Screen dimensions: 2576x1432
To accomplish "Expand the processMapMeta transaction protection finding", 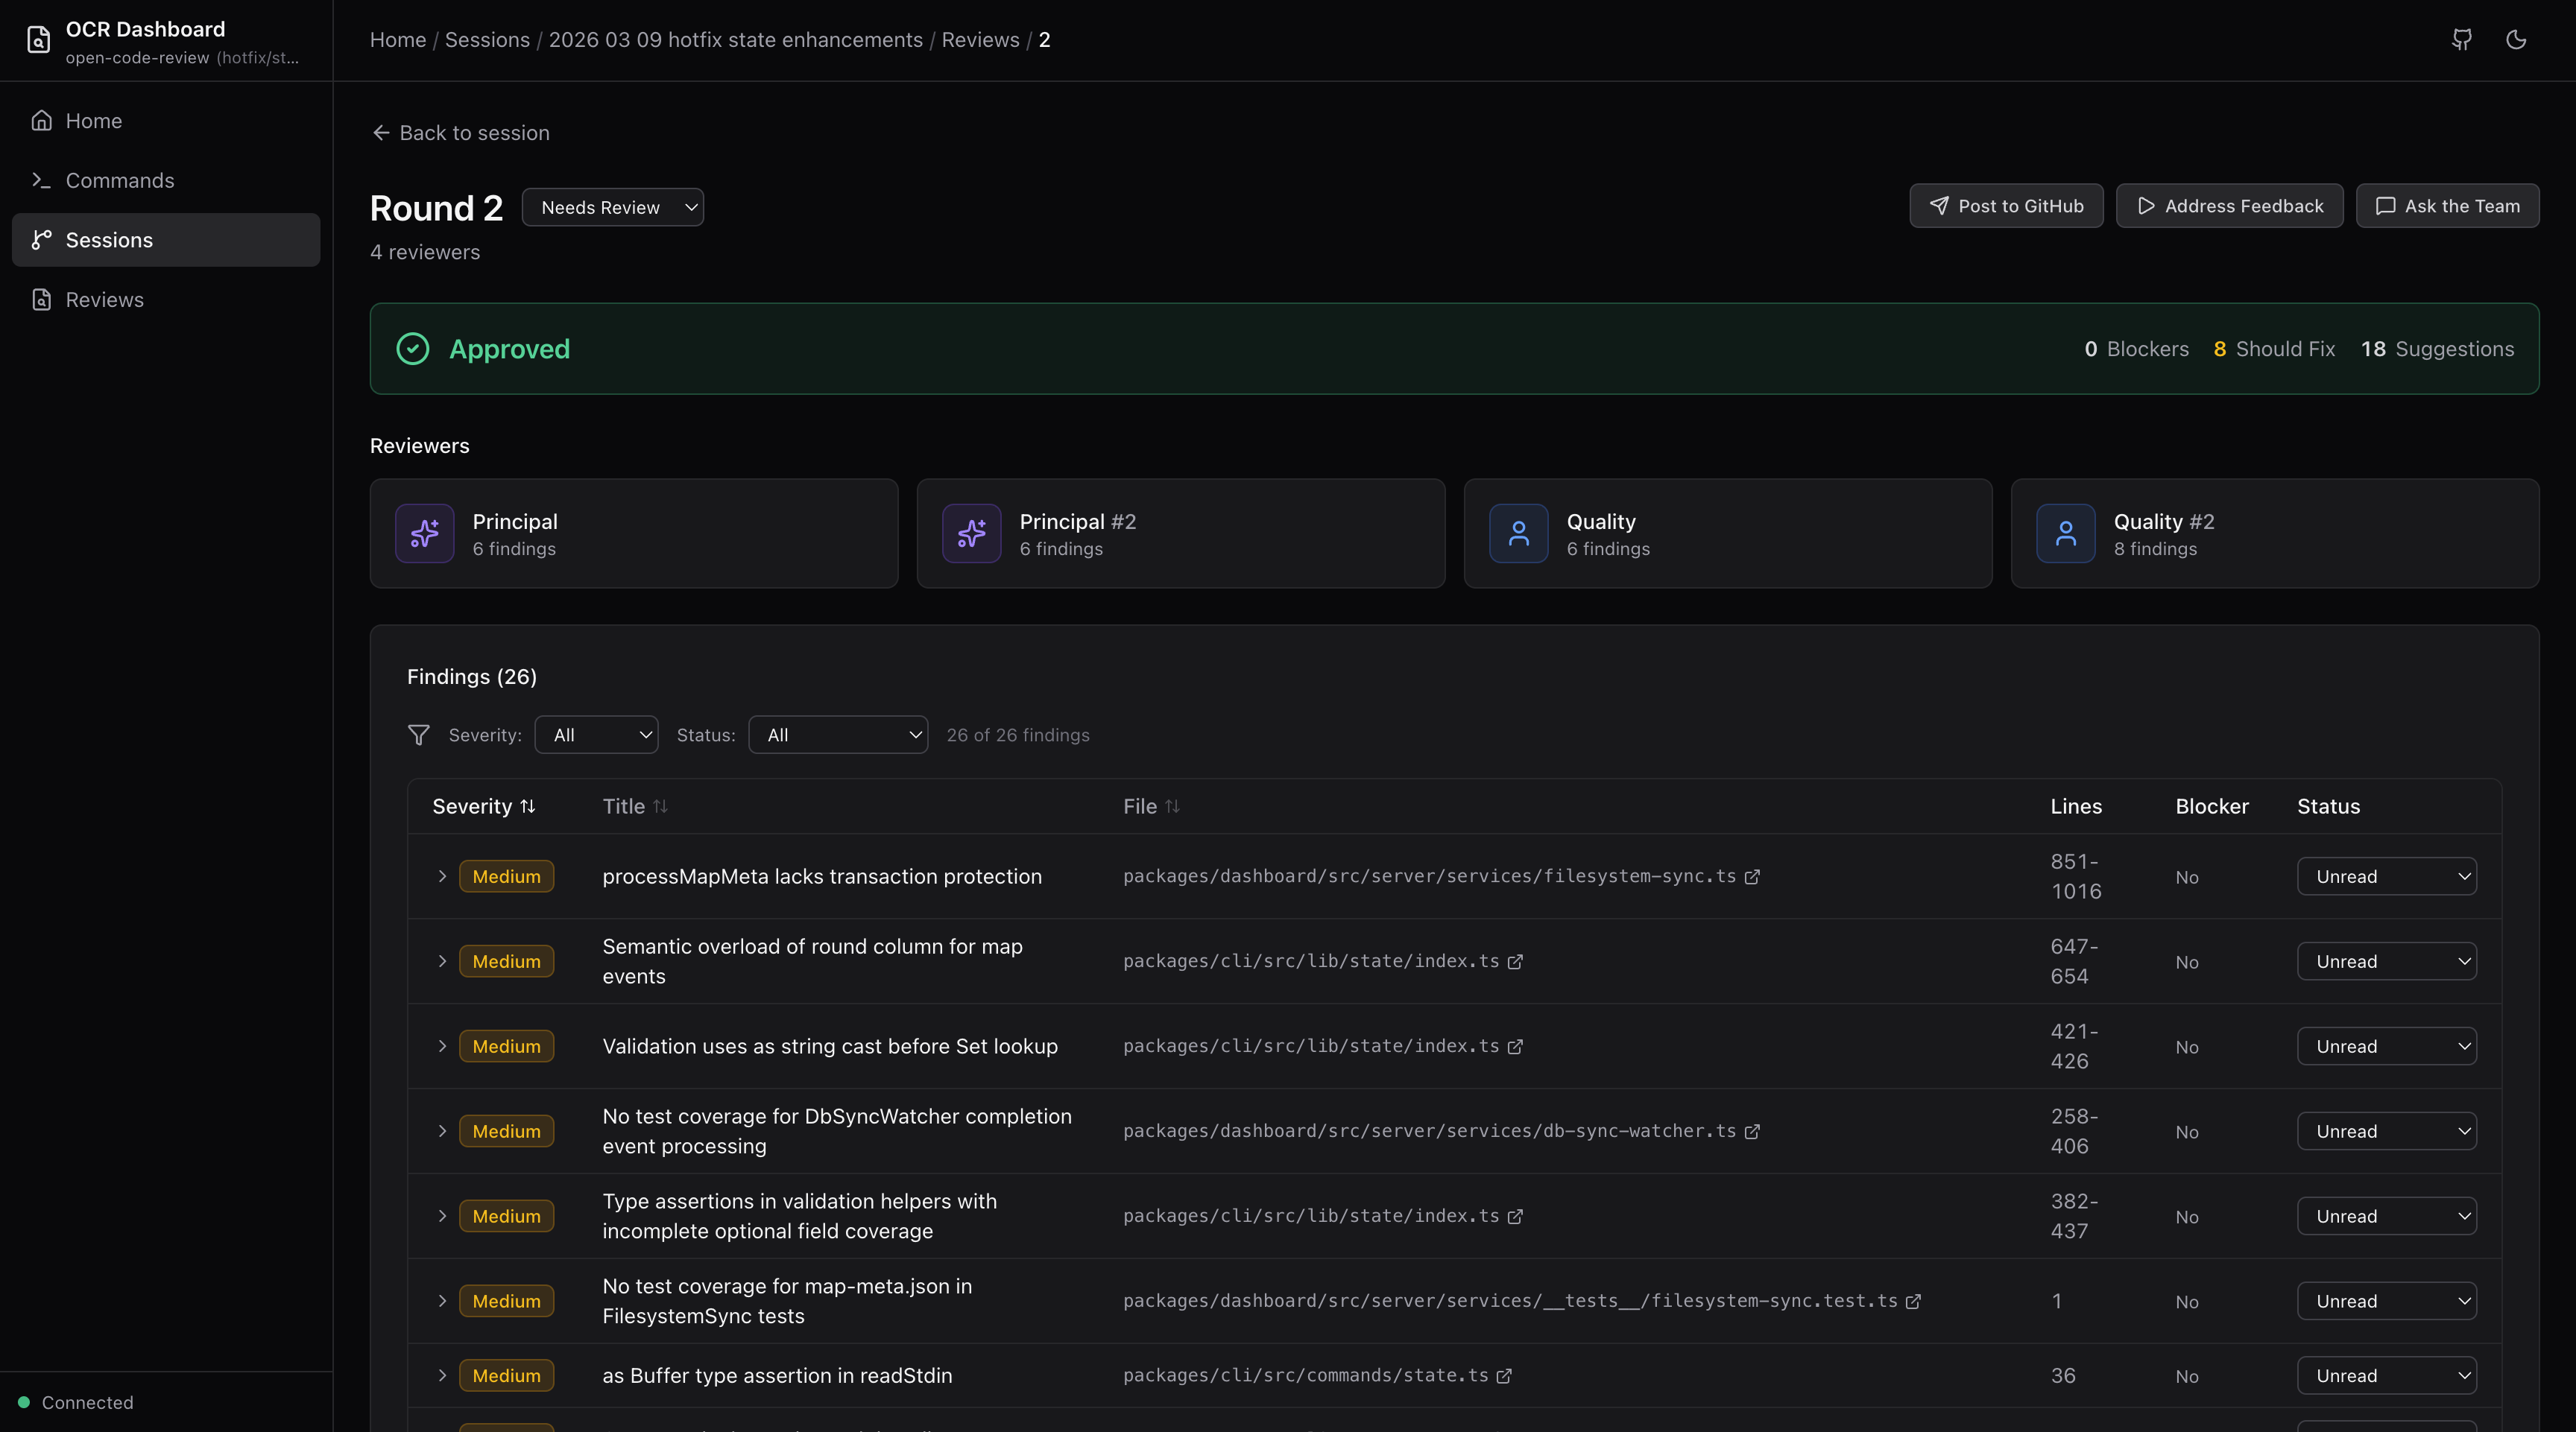I will coord(442,876).
